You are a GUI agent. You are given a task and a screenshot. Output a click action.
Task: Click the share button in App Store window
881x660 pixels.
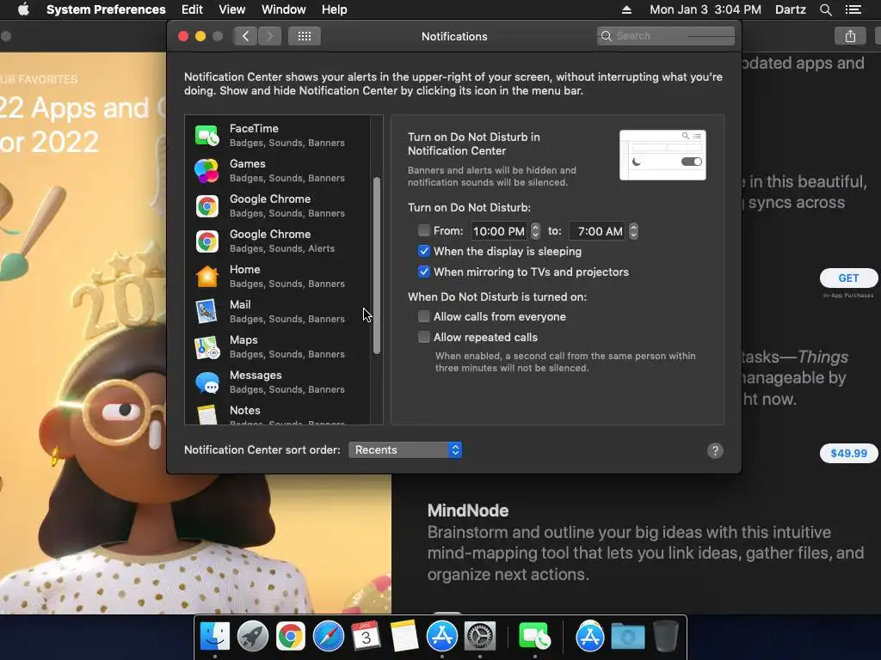tap(850, 36)
